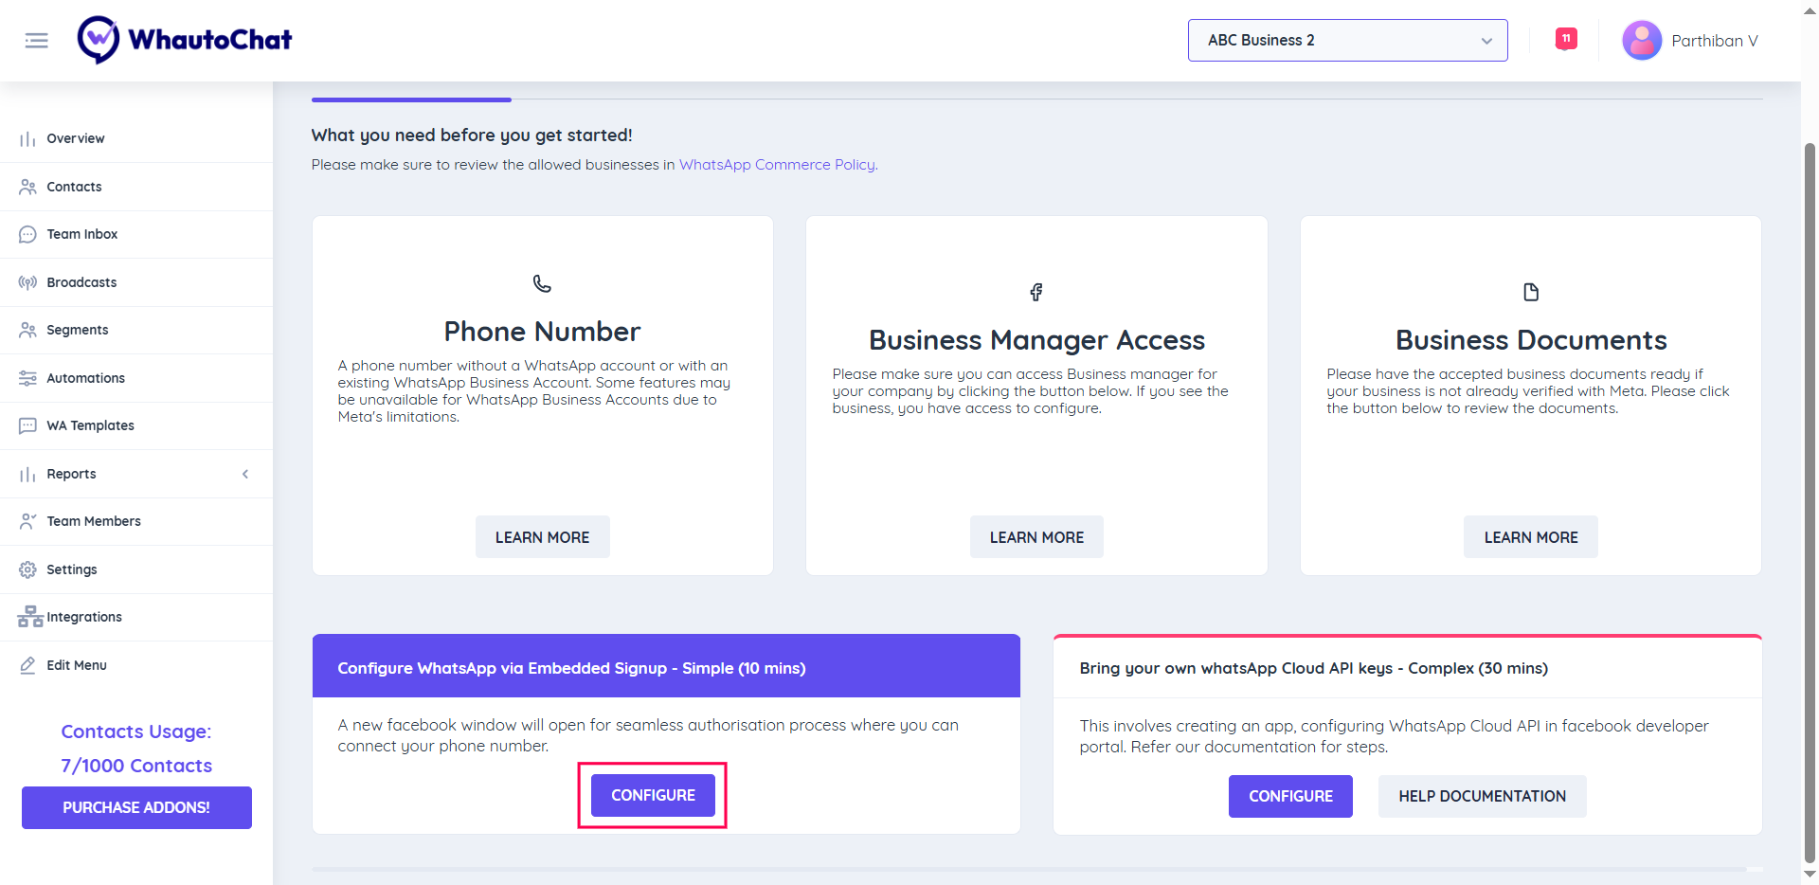Open Overview in the sidebar
The image size is (1819, 885).
coord(136,138)
